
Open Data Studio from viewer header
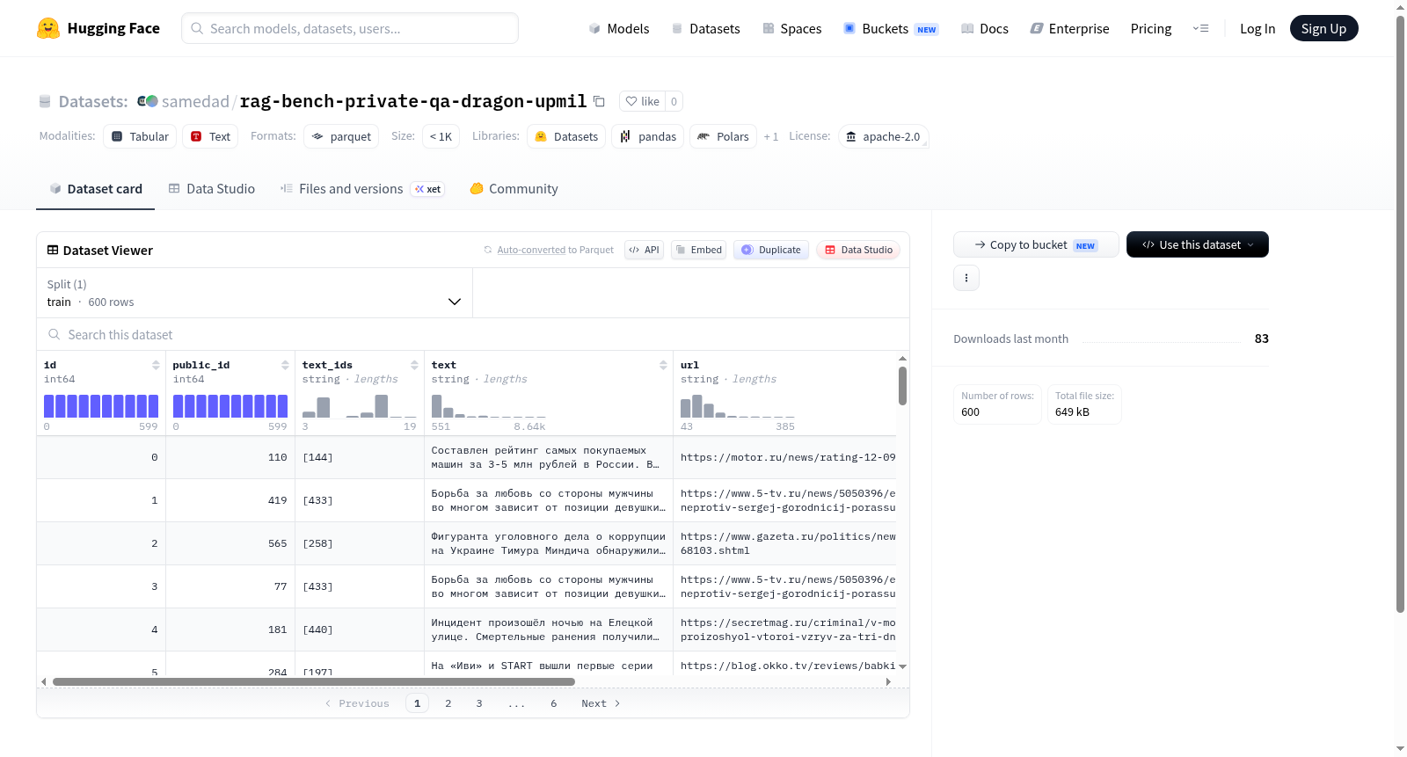coord(858,250)
